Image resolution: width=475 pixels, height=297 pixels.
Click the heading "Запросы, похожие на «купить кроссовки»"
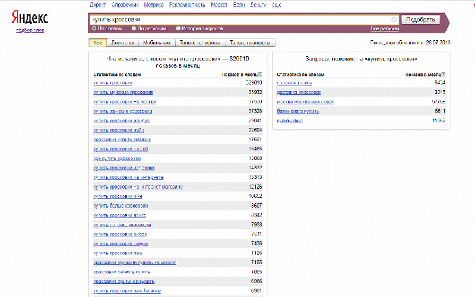point(361,59)
